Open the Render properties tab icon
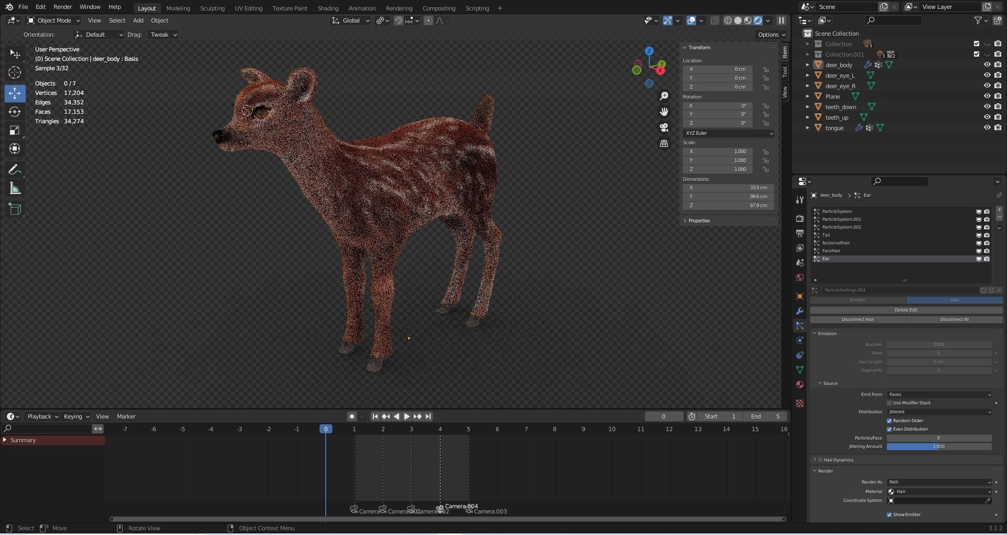The height and width of the screenshot is (535, 1007). coord(799,218)
